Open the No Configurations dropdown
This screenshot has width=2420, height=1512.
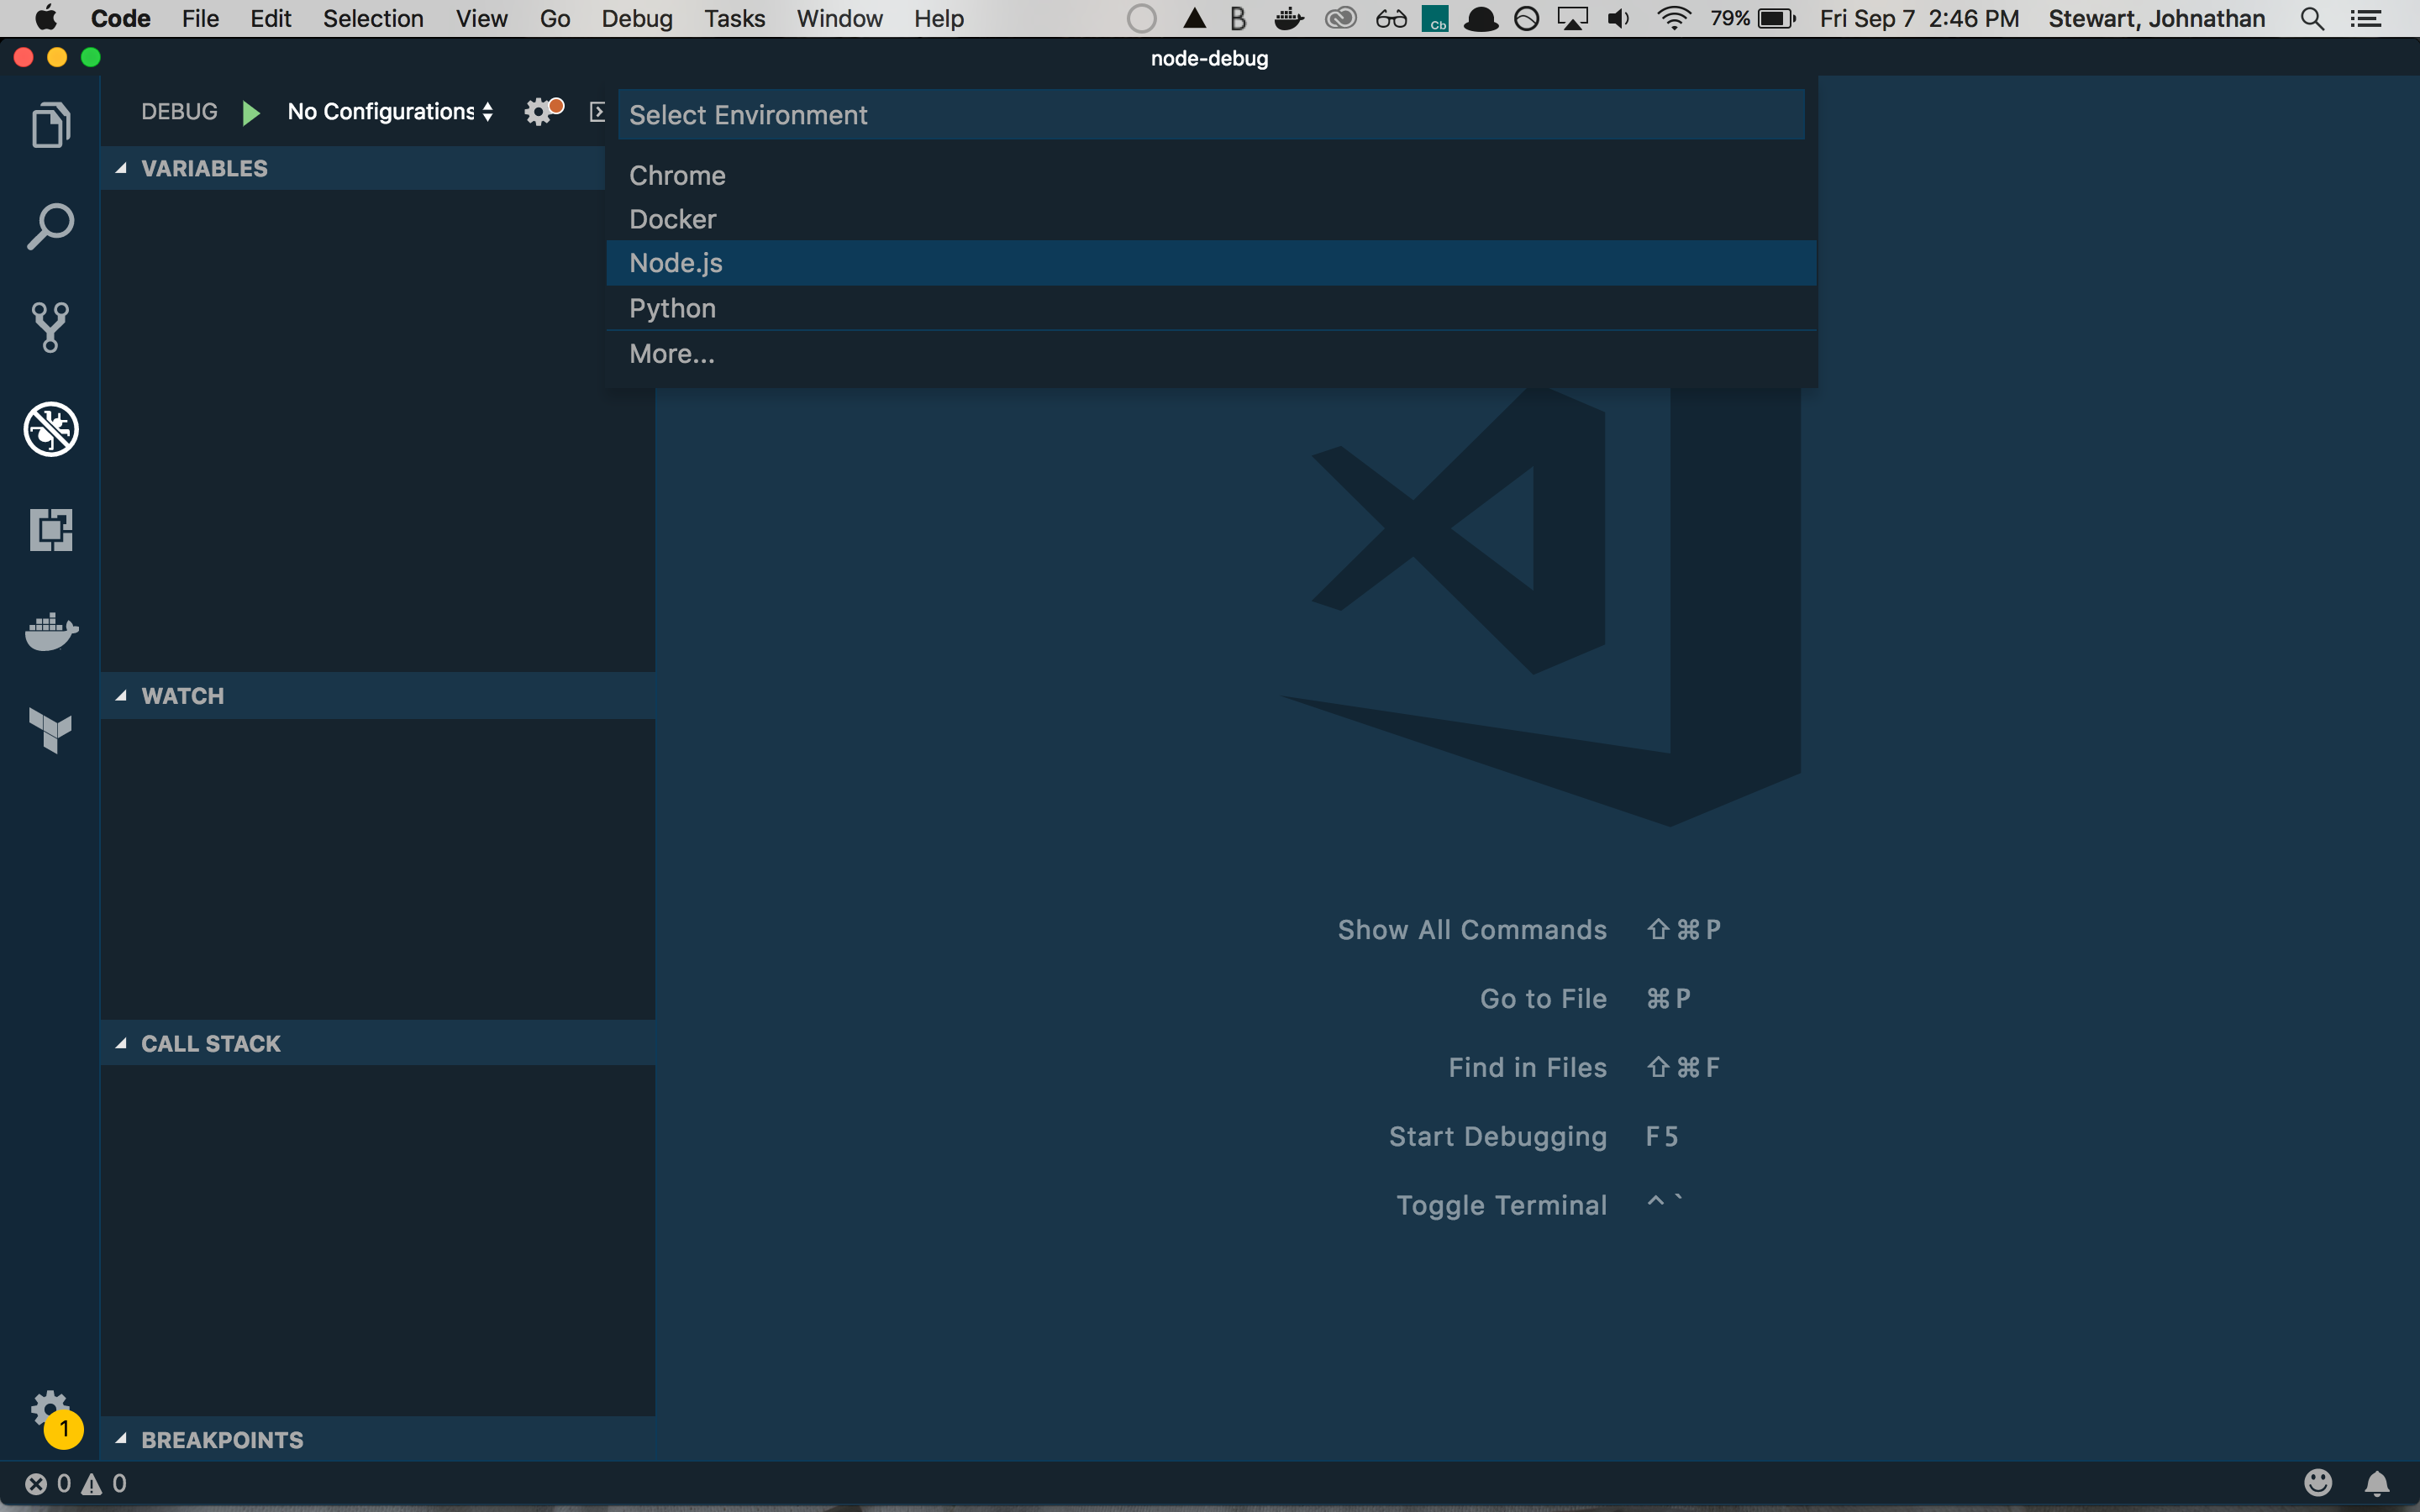click(x=390, y=112)
